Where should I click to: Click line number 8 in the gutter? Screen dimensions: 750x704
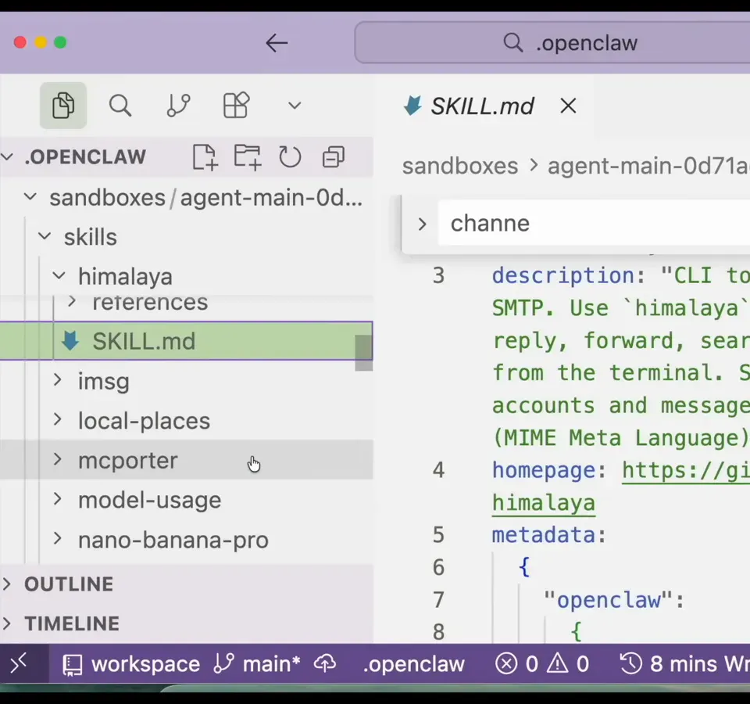click(438, 632)
